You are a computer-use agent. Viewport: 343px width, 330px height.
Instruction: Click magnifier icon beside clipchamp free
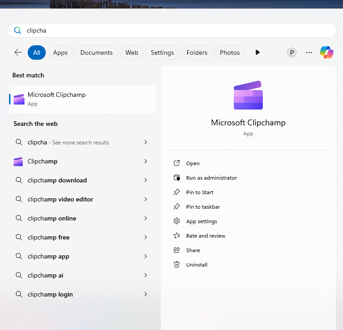point(19,237)
